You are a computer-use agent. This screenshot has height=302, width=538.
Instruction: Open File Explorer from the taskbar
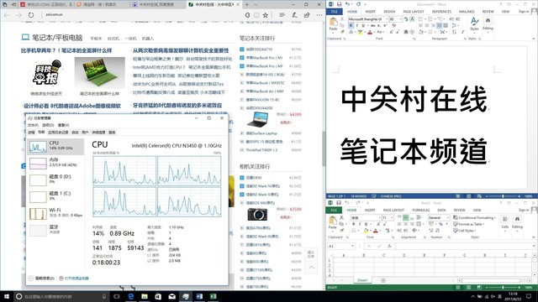(145, 296)
